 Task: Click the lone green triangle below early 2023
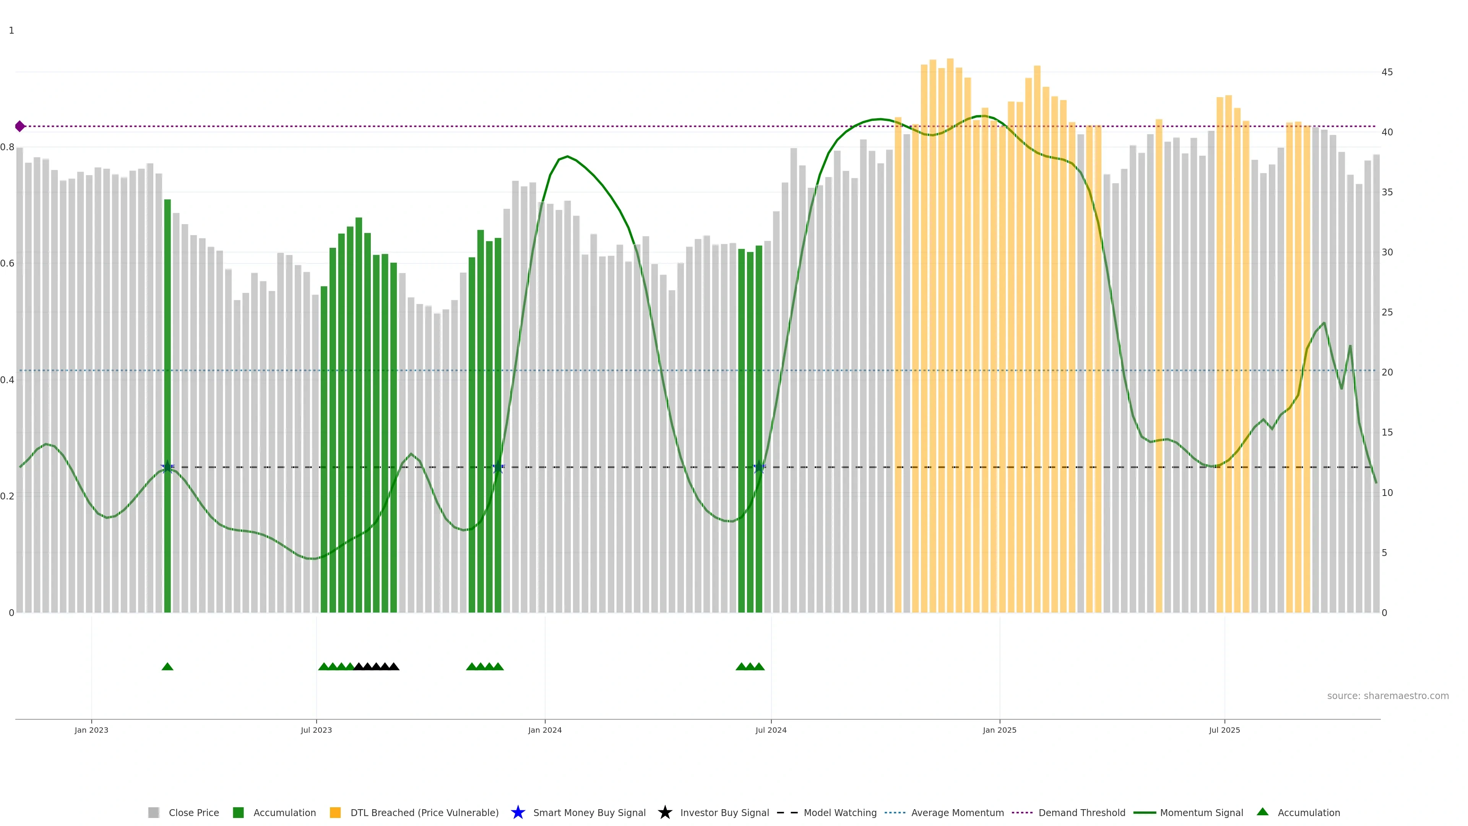(x=167, y=667)
